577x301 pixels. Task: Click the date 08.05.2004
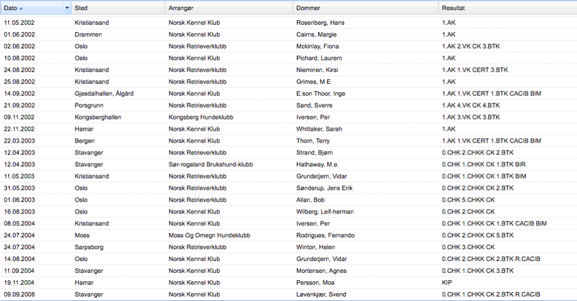[x=20, y=223]
